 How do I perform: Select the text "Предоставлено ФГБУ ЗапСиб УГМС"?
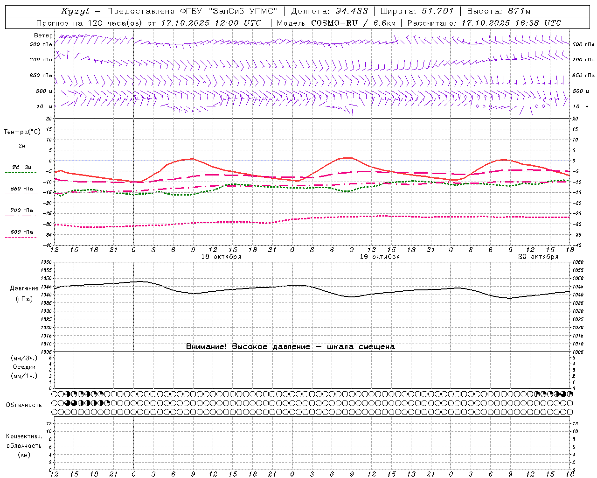pos(193,11)
